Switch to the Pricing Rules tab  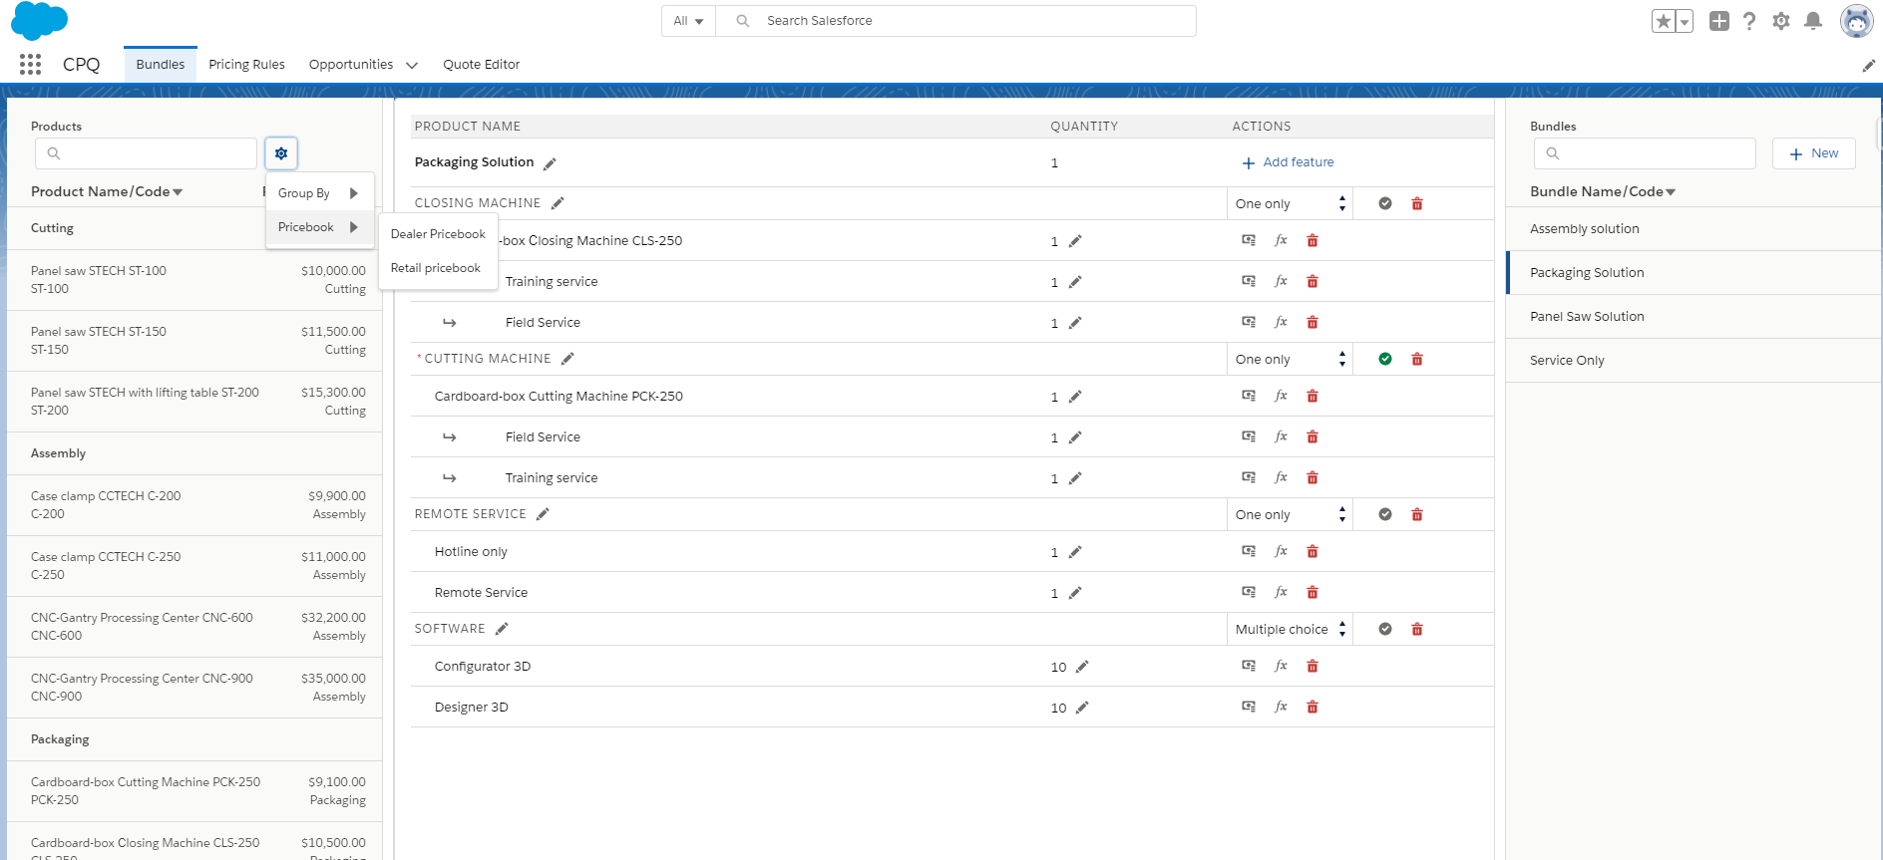point(246,65)
